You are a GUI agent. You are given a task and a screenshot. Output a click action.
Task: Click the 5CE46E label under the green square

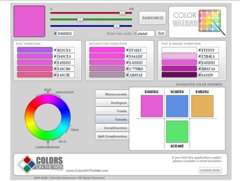pos(177,146)
